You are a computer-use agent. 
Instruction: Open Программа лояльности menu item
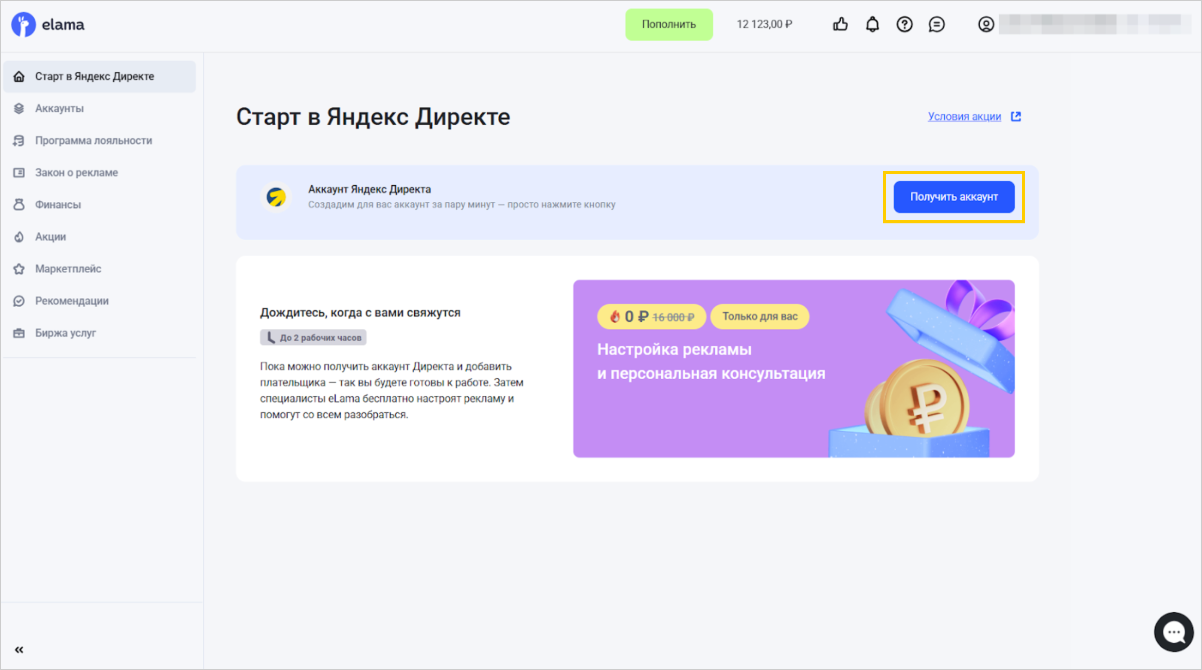click(93, 140)
